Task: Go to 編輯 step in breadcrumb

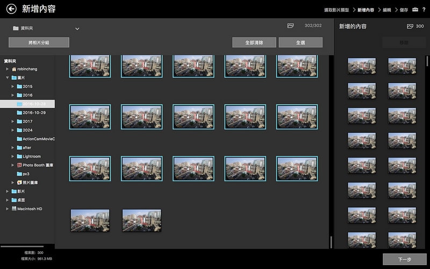Action: (x=386, y=10)
